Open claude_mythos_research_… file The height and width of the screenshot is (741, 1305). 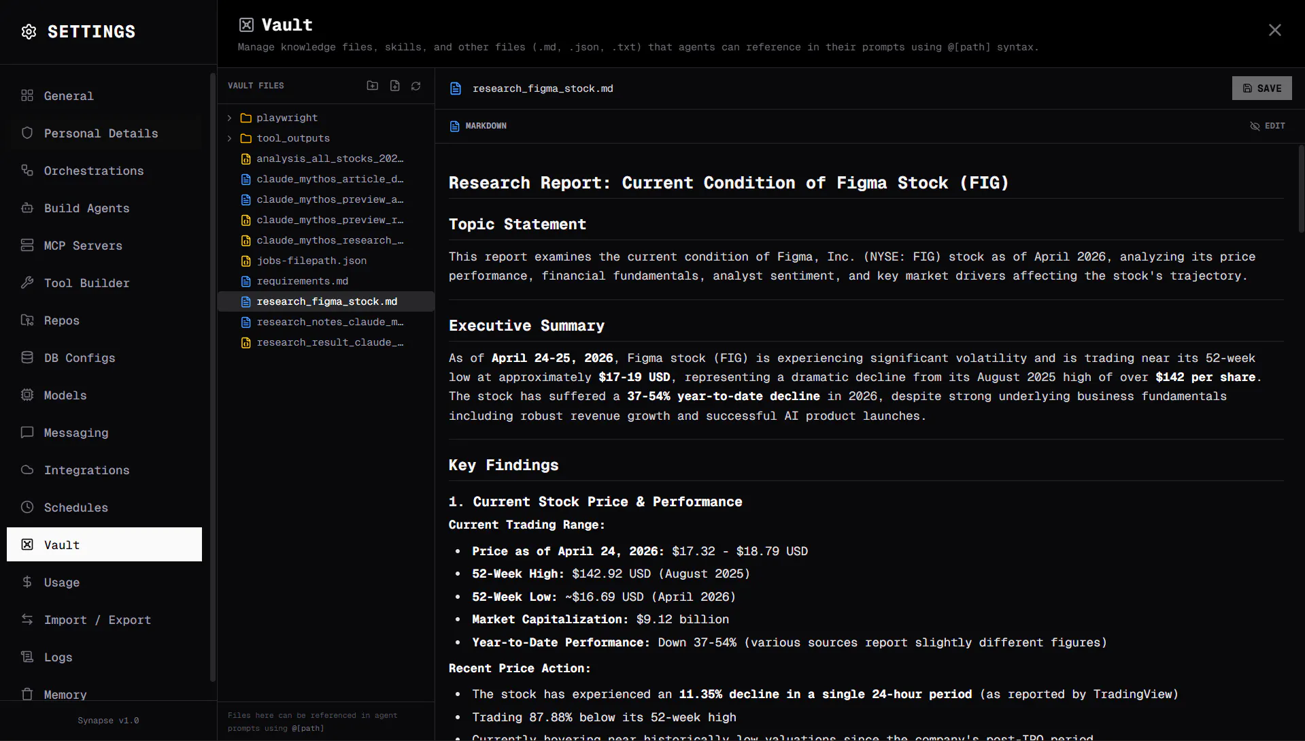(326, 240)
